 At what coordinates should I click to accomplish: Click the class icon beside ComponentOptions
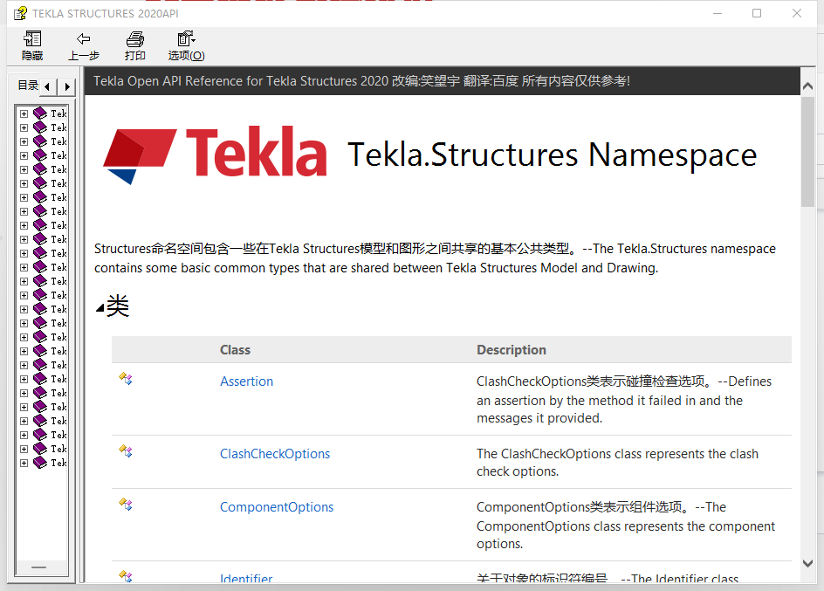click(x=126, y=505)
